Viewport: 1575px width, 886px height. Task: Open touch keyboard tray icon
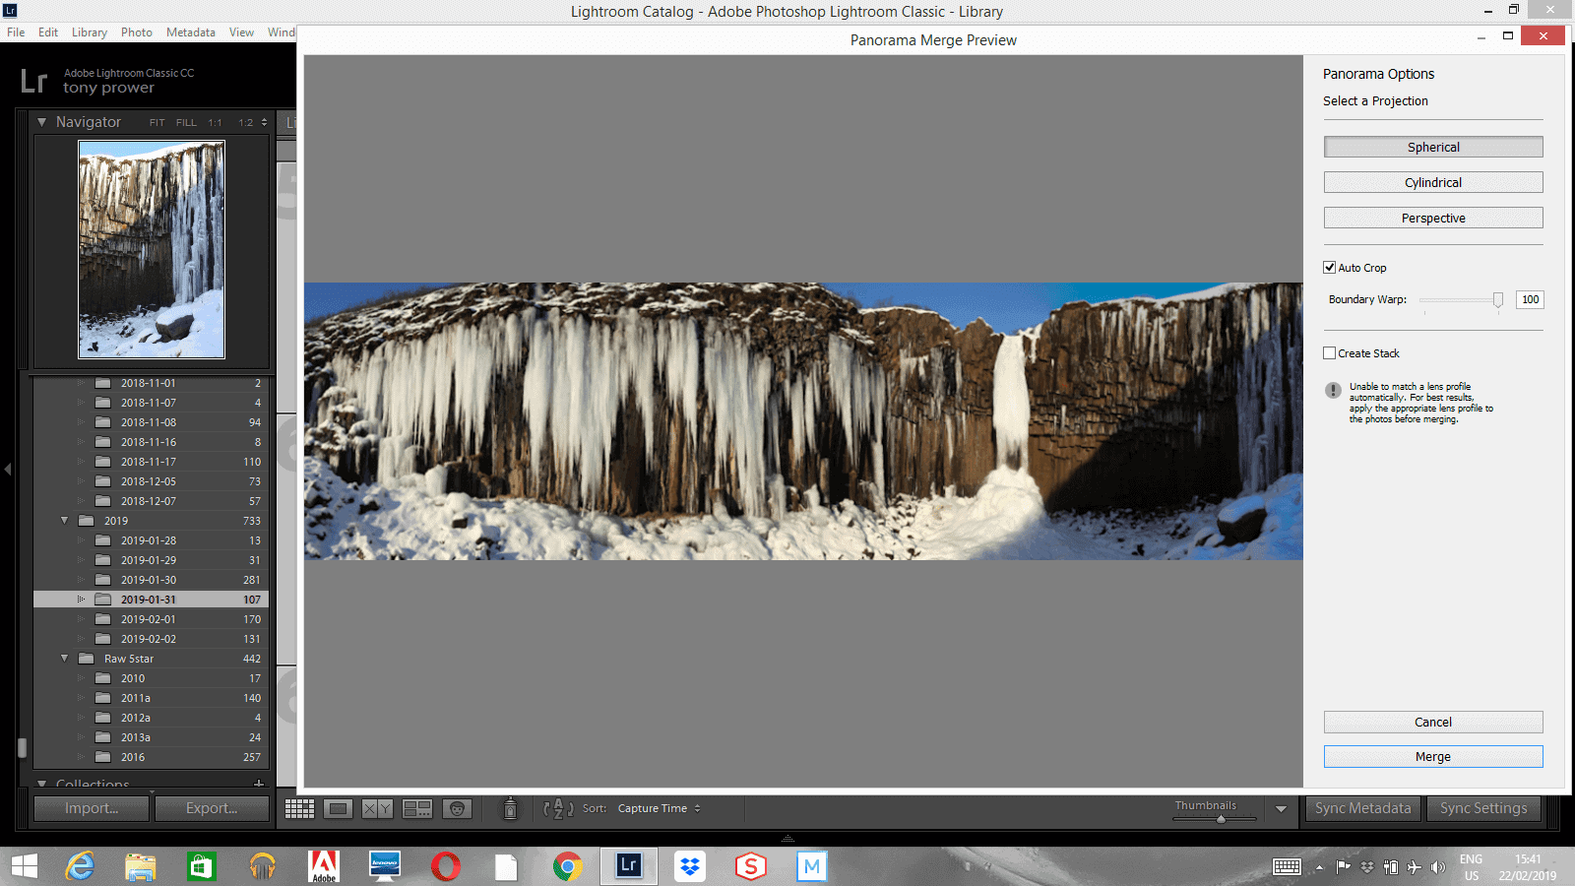click(x=1287, y=866)
